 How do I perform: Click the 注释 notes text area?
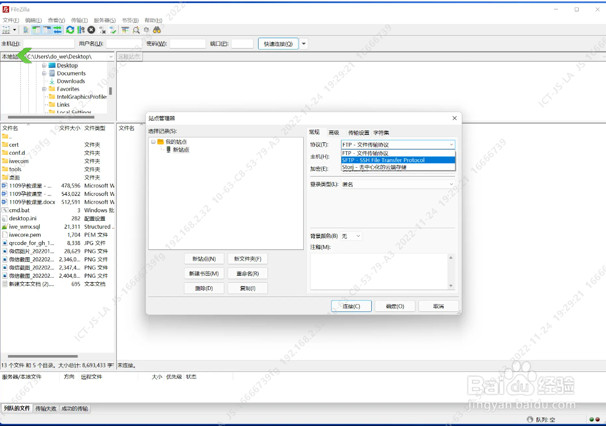[x=379, y=271]
